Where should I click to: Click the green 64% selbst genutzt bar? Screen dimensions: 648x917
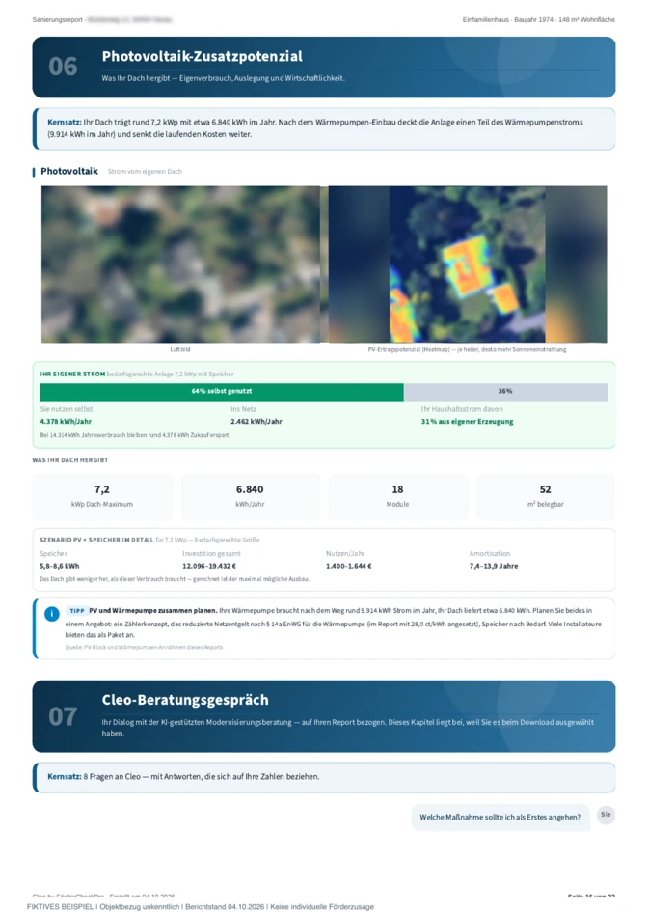pos(222,391)
